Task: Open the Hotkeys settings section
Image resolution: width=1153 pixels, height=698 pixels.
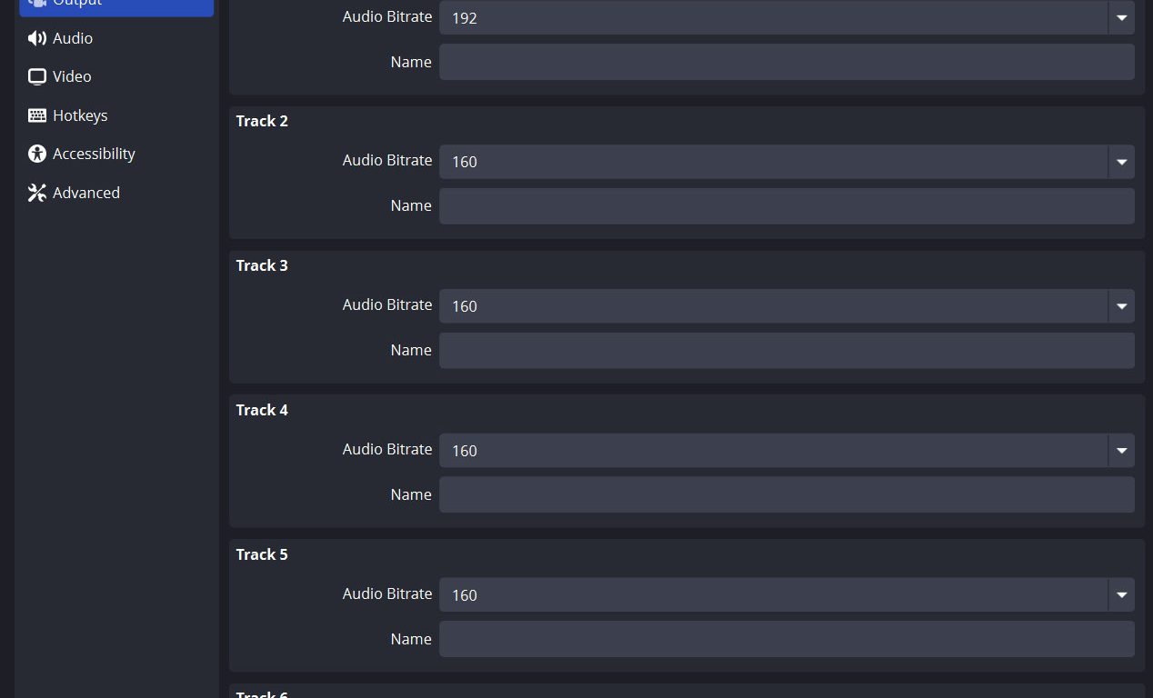Action: pyautogui.click(x=80, y=115)
